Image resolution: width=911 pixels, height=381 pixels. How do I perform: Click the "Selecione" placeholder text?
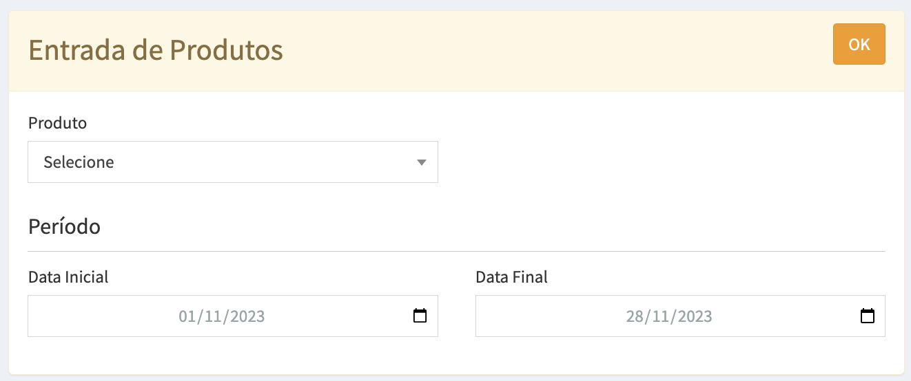(79, 163)
